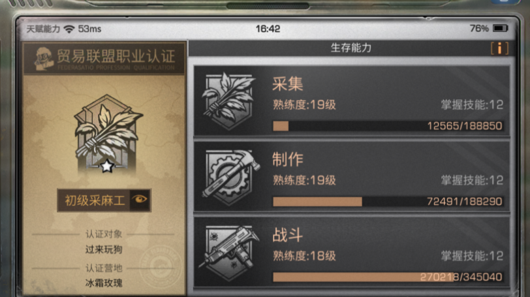
Task: Select the 采集 skill row
Action: [x=352, y=101]
